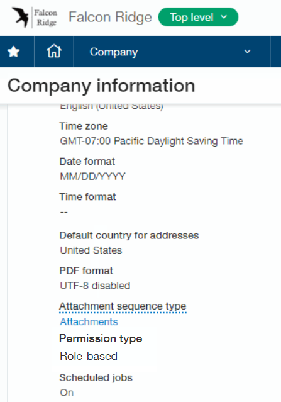This screenshot has width=281, height=402.
Task: Expand the Company menu chevron
Action: coord(247,52)
